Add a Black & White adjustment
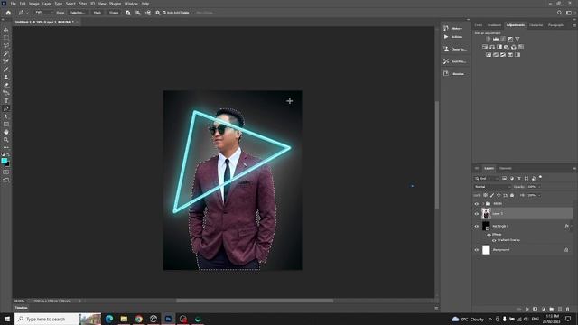The width and height of the screenshot is (578, 325). [x=499, y=47]
